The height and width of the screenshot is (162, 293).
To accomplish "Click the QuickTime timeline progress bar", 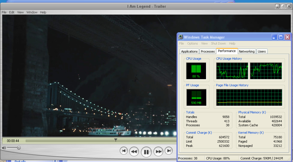I will (x=101, y=141).
